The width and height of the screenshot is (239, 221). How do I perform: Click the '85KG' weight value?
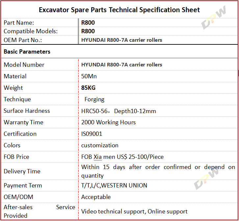pyautogui.click(x=88, y=88)
